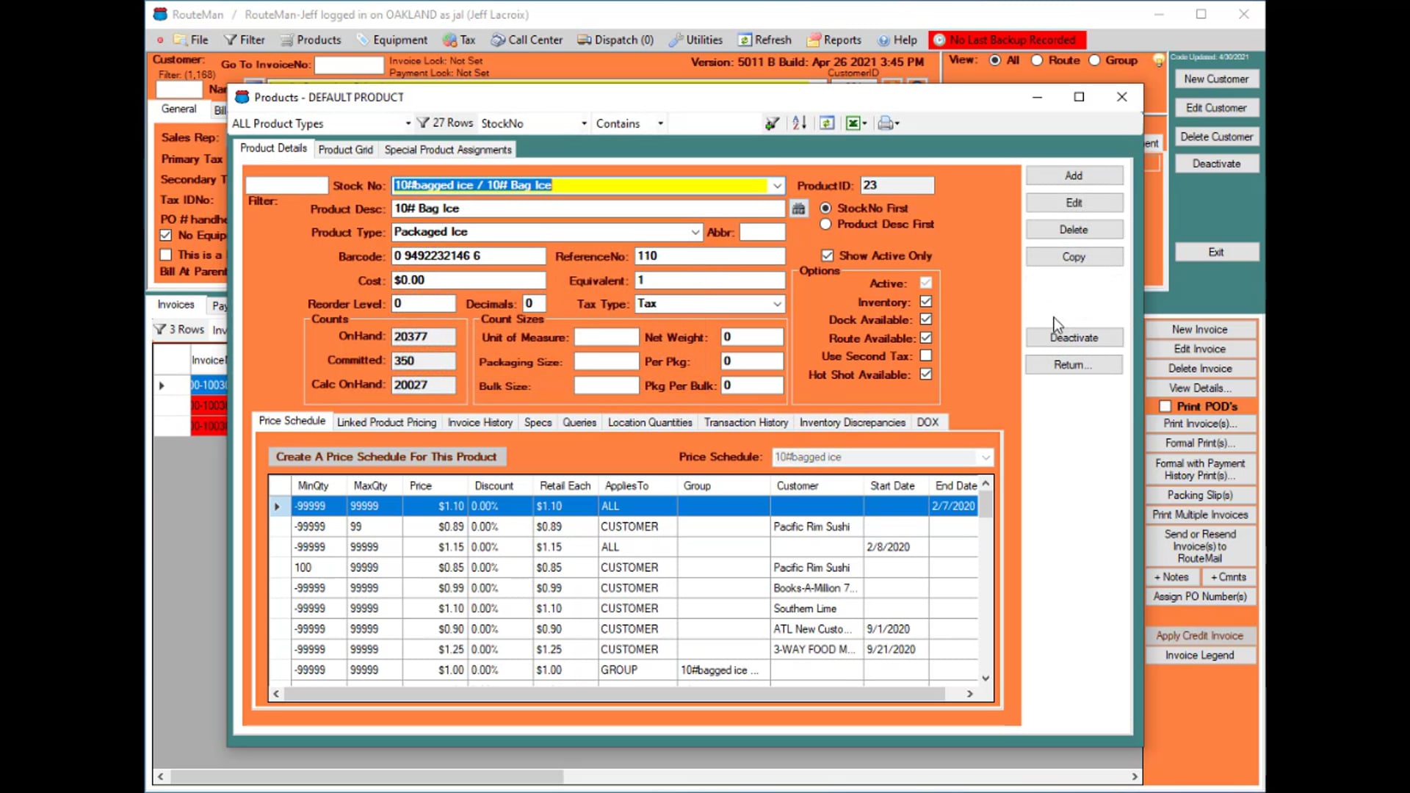1410x793 pixels.
Task: Click the funnel icon beside 27 Rows
Action: (x=423, y=123)
